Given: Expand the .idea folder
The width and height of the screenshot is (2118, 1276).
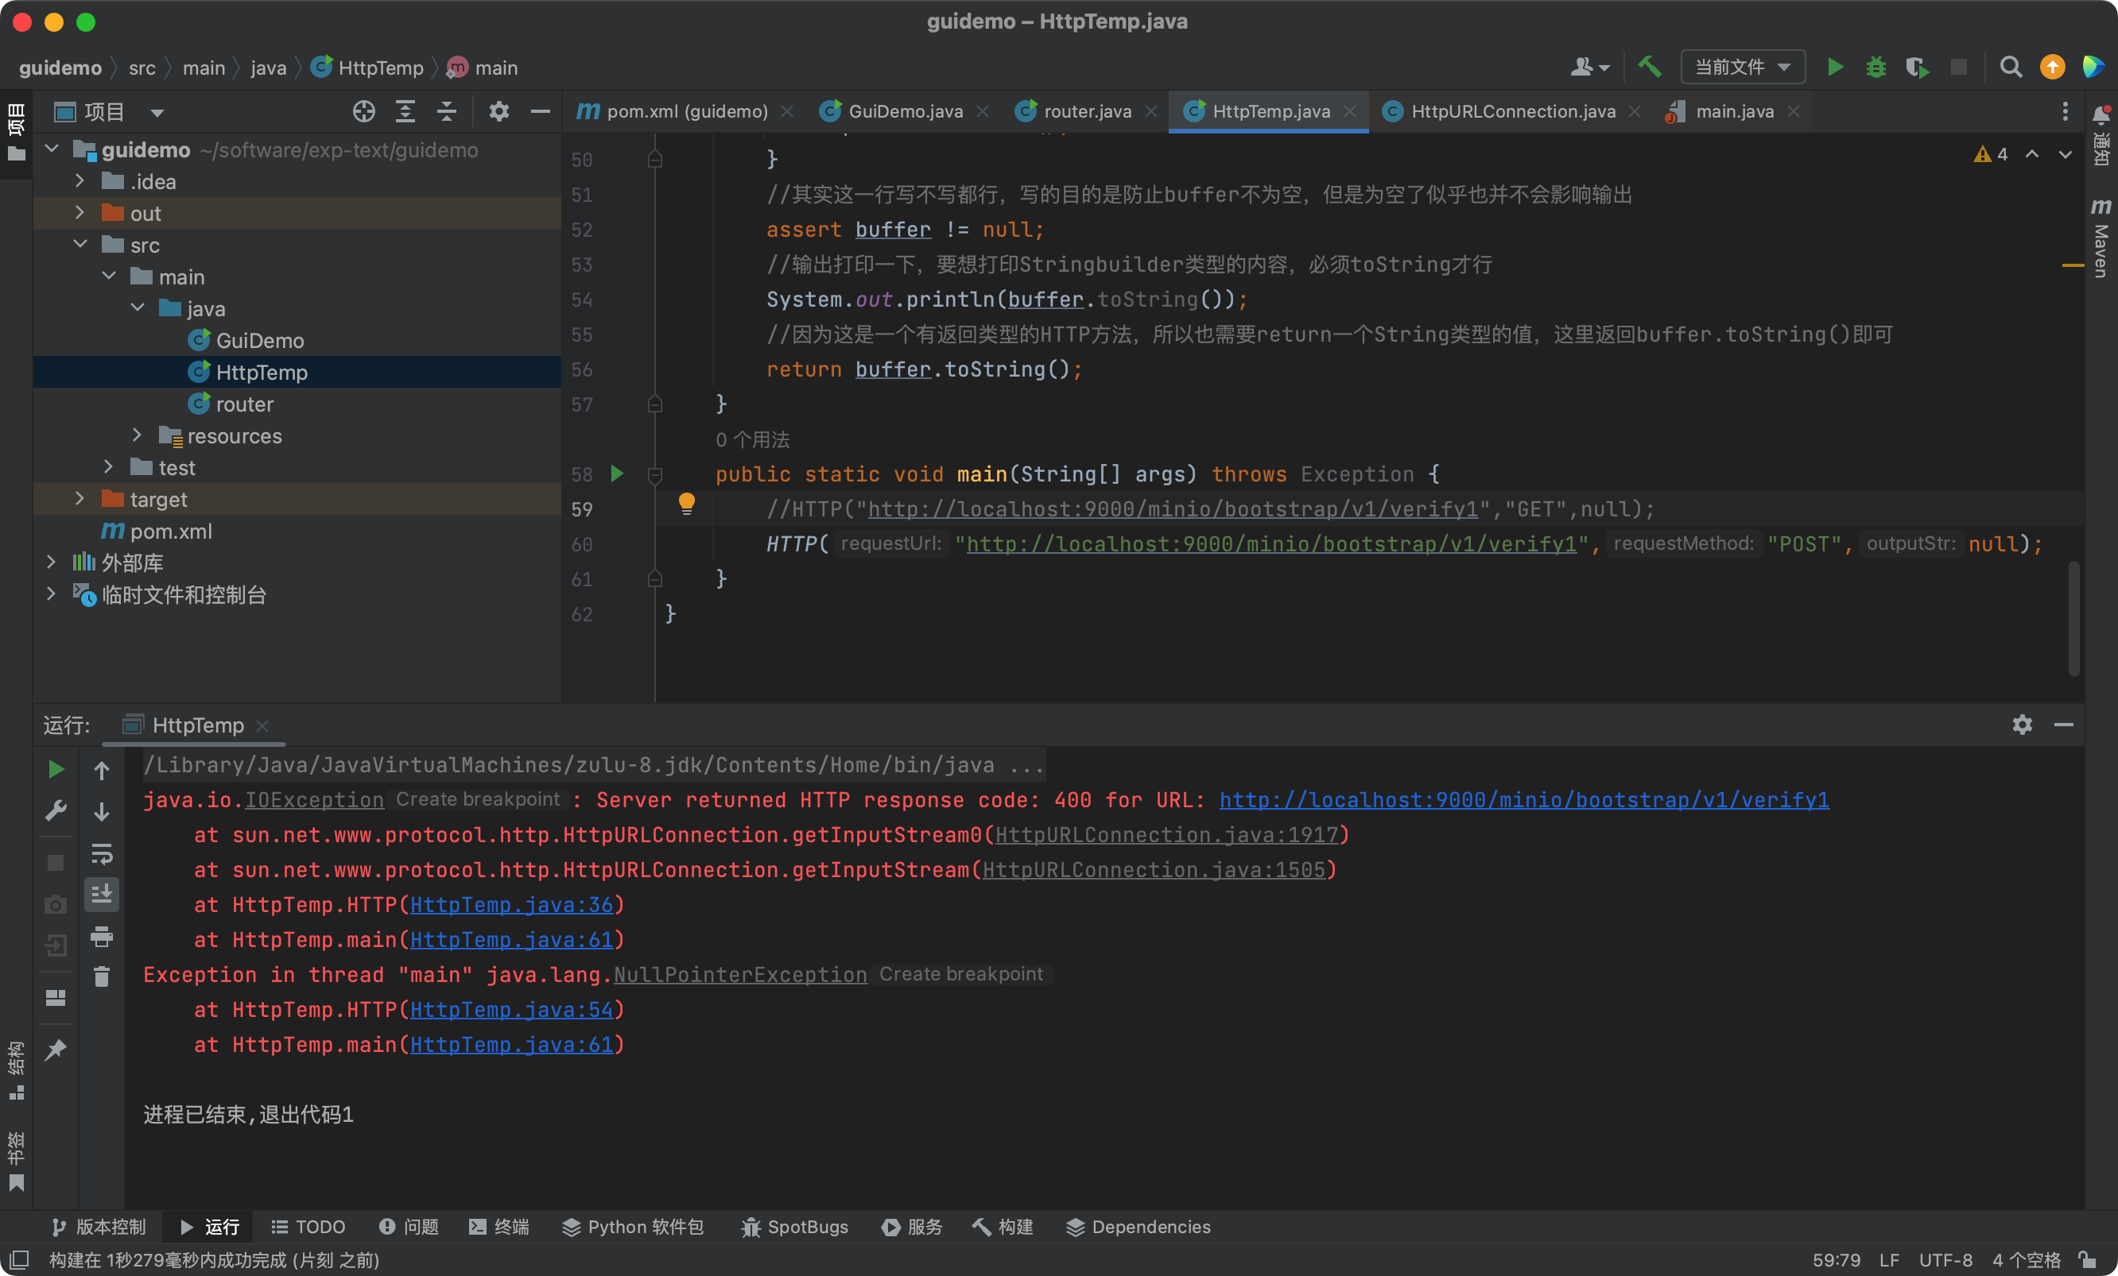Looking at the screenshot, I should [80, 181].
